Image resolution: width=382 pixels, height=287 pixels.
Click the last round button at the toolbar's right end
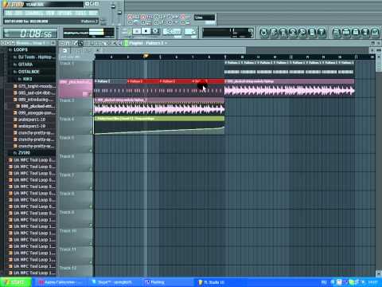point(375,33)
